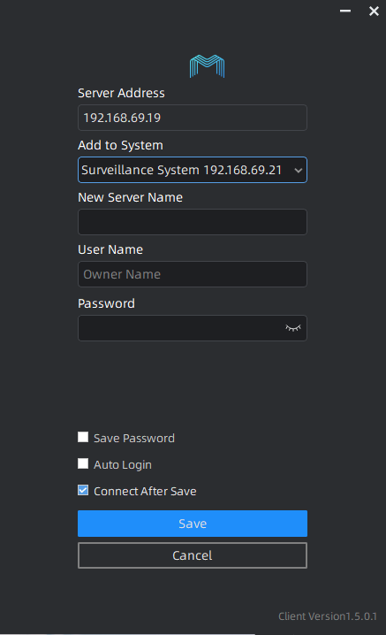Reveal password with the eye icon

(x=293, y=327)
